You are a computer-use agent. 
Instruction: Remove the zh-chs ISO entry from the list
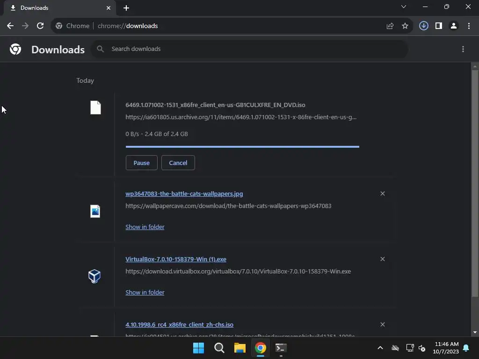383,324
